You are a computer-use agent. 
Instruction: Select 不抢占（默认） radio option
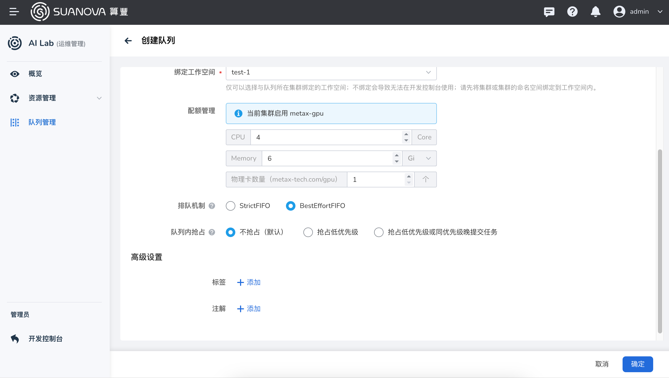click(230, 232)
